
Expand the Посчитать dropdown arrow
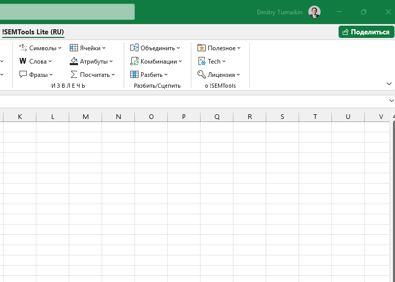pos(113,74)
